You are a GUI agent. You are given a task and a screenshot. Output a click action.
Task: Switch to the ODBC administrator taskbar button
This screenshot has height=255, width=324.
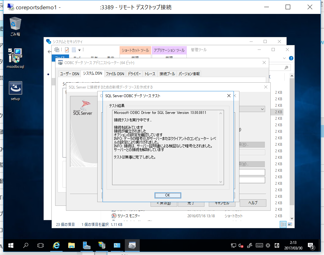pos(132,245)
